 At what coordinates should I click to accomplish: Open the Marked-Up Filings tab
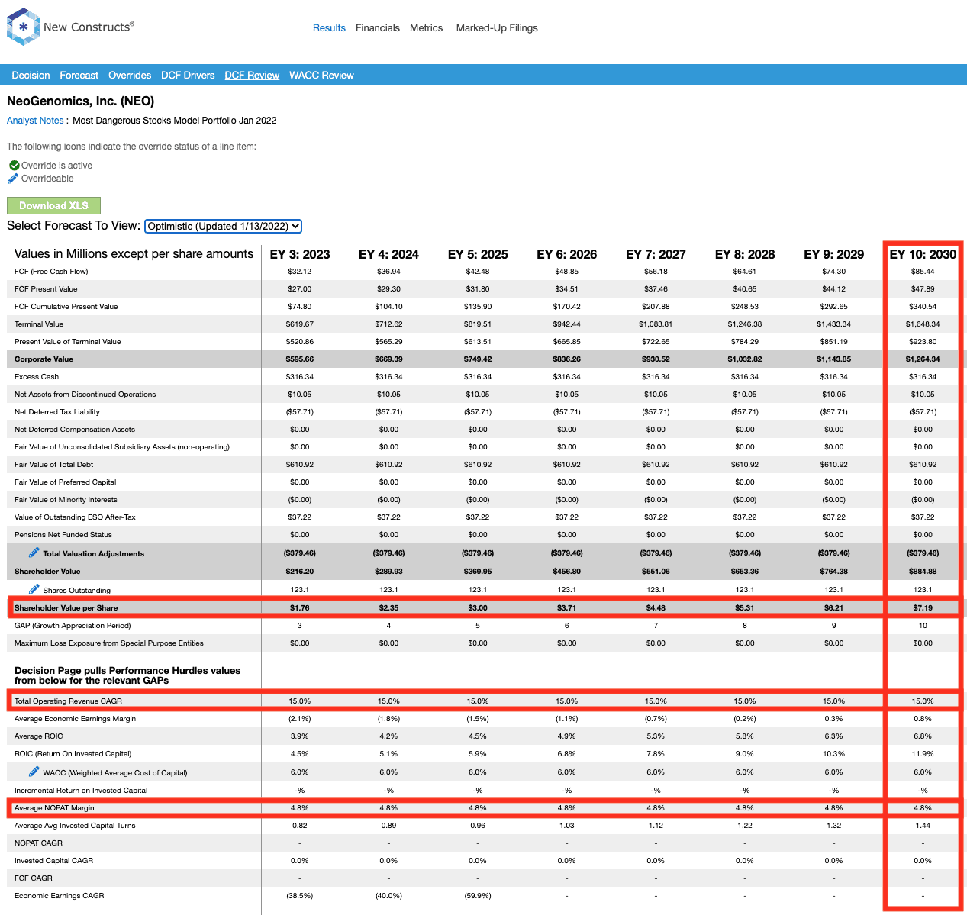click(x=497, y=28)
